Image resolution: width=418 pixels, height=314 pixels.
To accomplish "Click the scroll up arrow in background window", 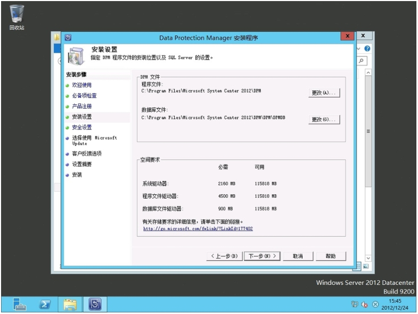I will (x=368, y=72).
